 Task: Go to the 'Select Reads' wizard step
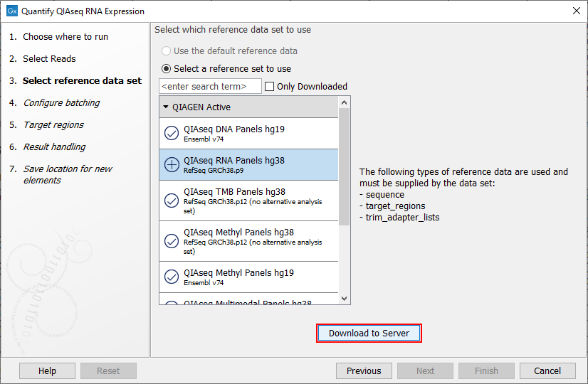pyautogui.click(x=49, y=59)
